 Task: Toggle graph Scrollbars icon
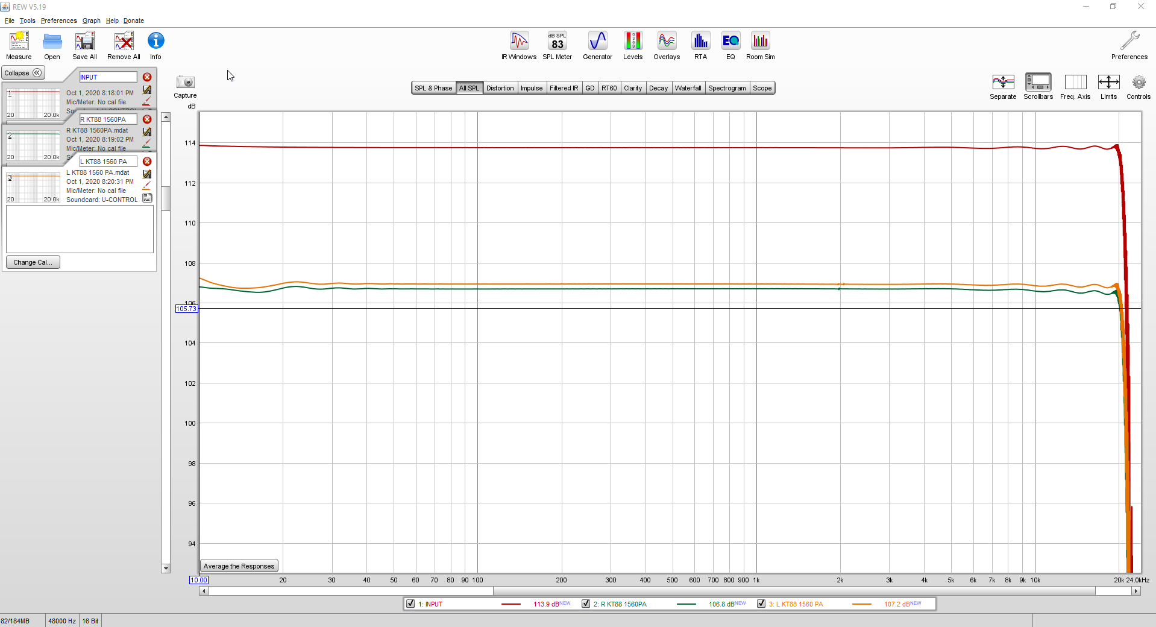pos(1038,82)
